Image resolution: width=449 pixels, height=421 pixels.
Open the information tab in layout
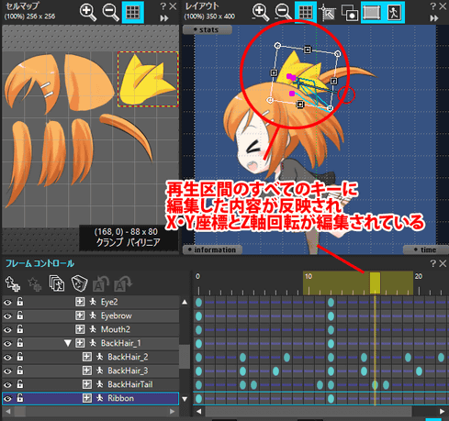(x=212, y=249)
